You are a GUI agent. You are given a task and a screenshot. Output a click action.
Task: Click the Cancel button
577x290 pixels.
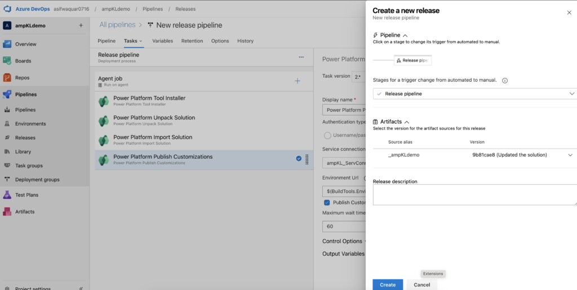tap(421, 285)
